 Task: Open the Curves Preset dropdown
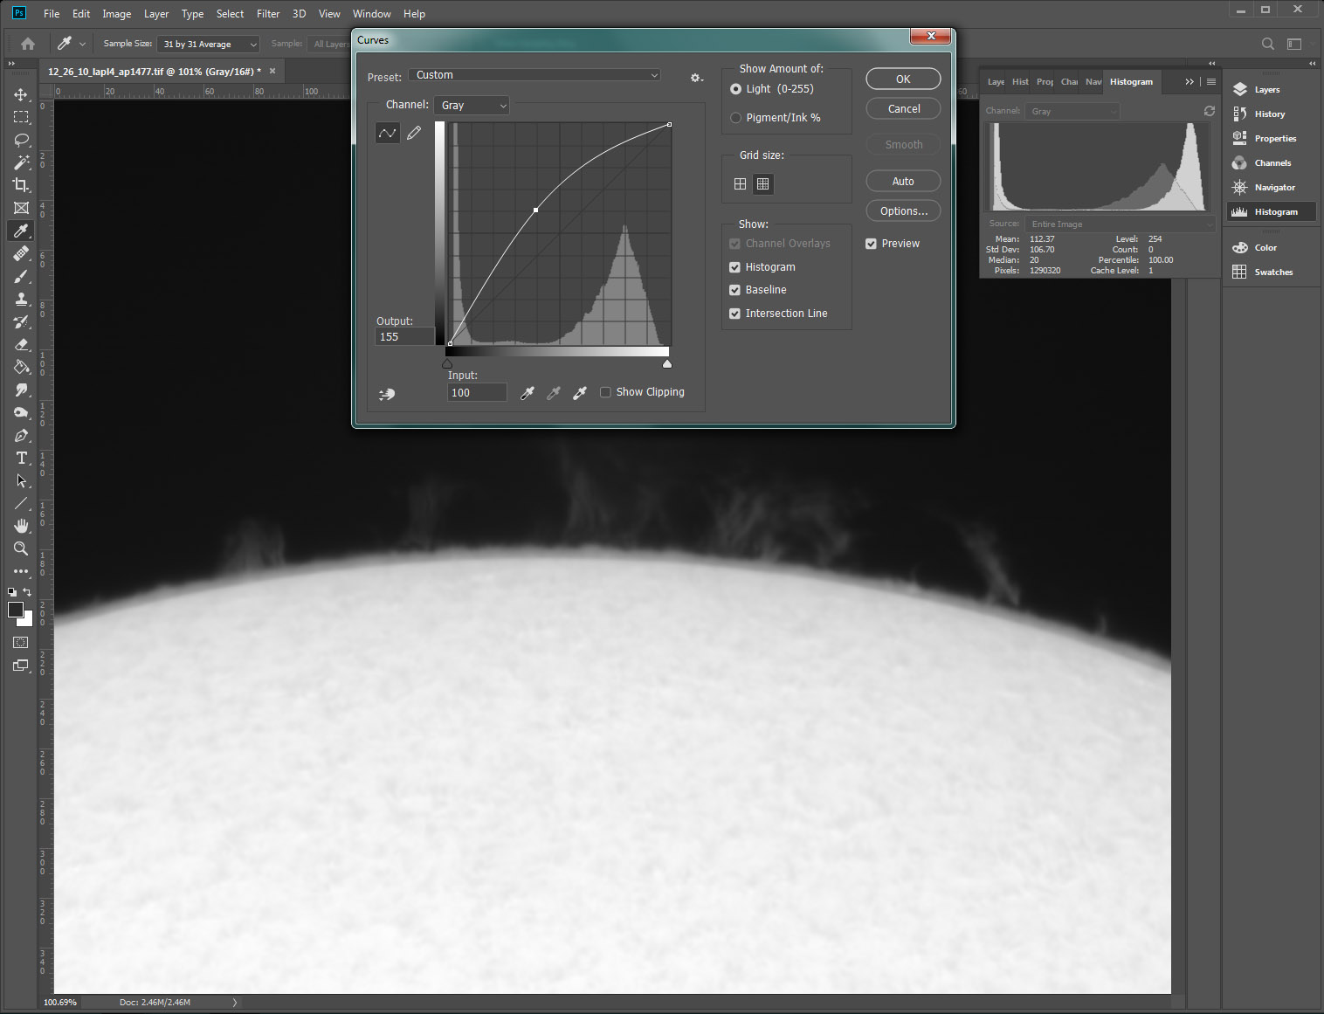535,75
